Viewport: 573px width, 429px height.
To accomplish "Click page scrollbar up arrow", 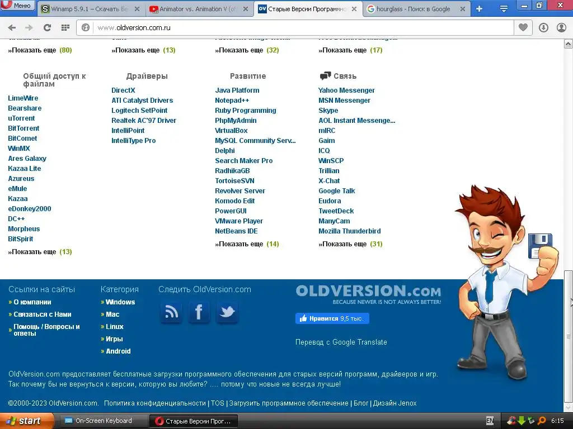I will tap(569, 44).
